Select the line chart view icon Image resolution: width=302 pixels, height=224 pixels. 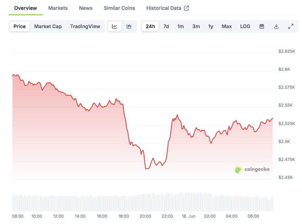[114, 26]
